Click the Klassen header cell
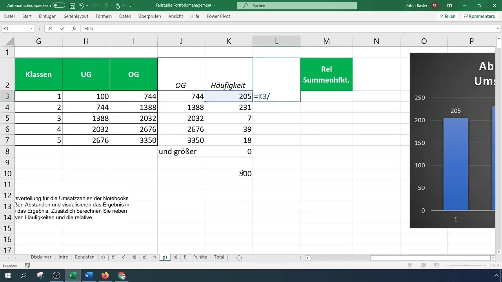 tap(38, 74)
